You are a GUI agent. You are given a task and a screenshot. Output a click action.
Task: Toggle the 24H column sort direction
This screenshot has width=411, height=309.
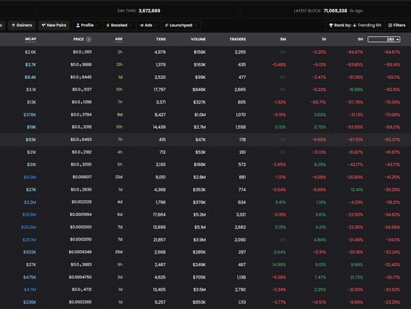tap(384, 39)
